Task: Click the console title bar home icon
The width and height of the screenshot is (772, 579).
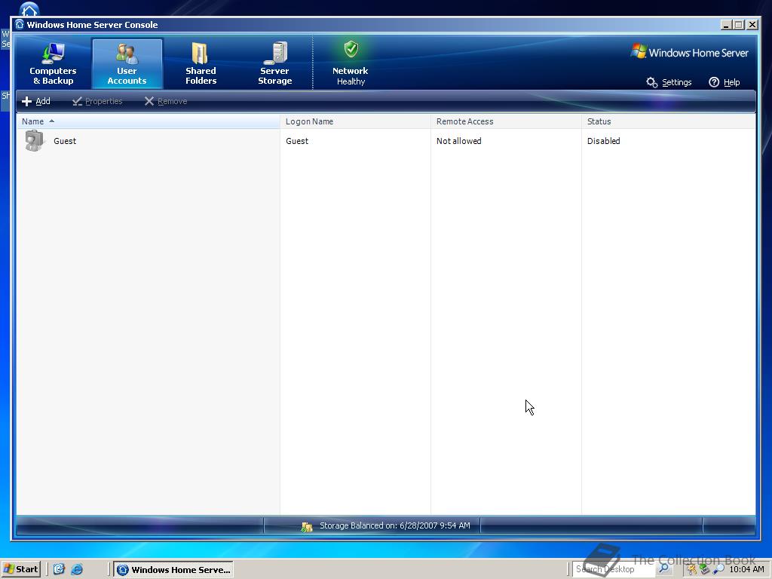Action: [x=20, y=25]
